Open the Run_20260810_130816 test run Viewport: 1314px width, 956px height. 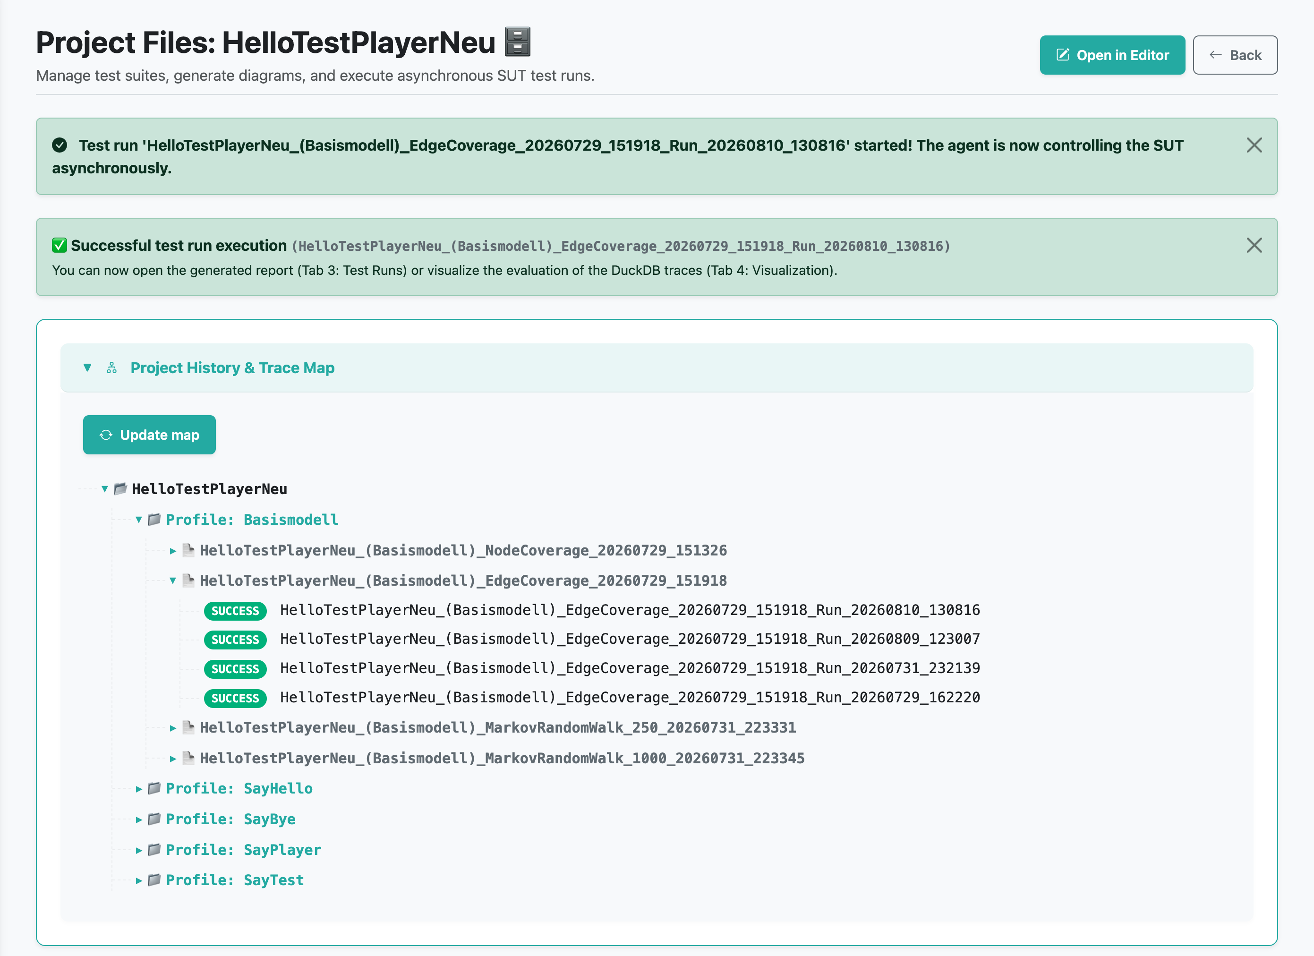630,610
